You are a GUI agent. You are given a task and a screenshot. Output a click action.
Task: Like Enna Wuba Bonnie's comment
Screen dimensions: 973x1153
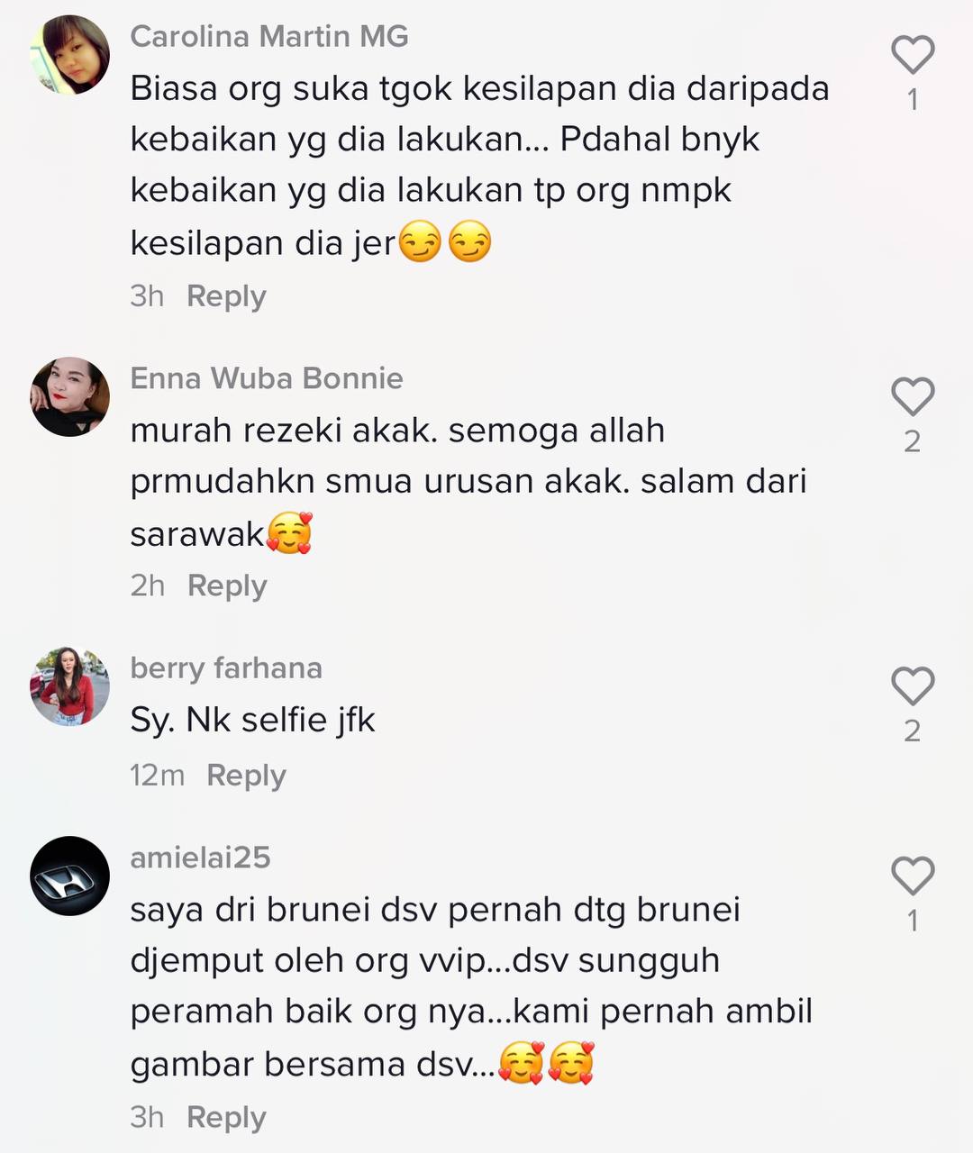(x=913, y=396)
